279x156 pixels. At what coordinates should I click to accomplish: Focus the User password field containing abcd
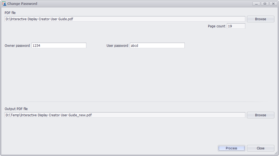pyautogui.click(x=157, y=45)
